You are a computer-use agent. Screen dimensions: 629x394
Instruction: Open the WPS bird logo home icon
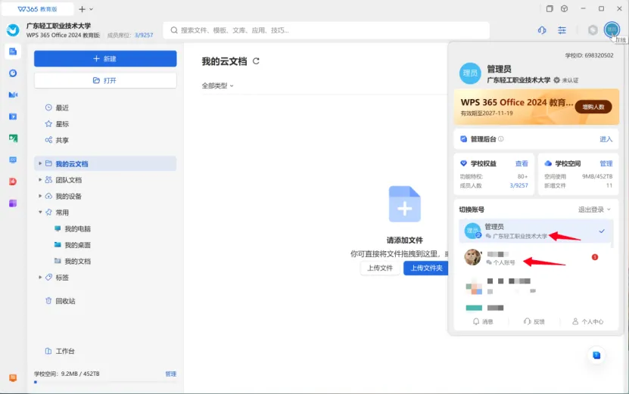click(x=13, y=30)
